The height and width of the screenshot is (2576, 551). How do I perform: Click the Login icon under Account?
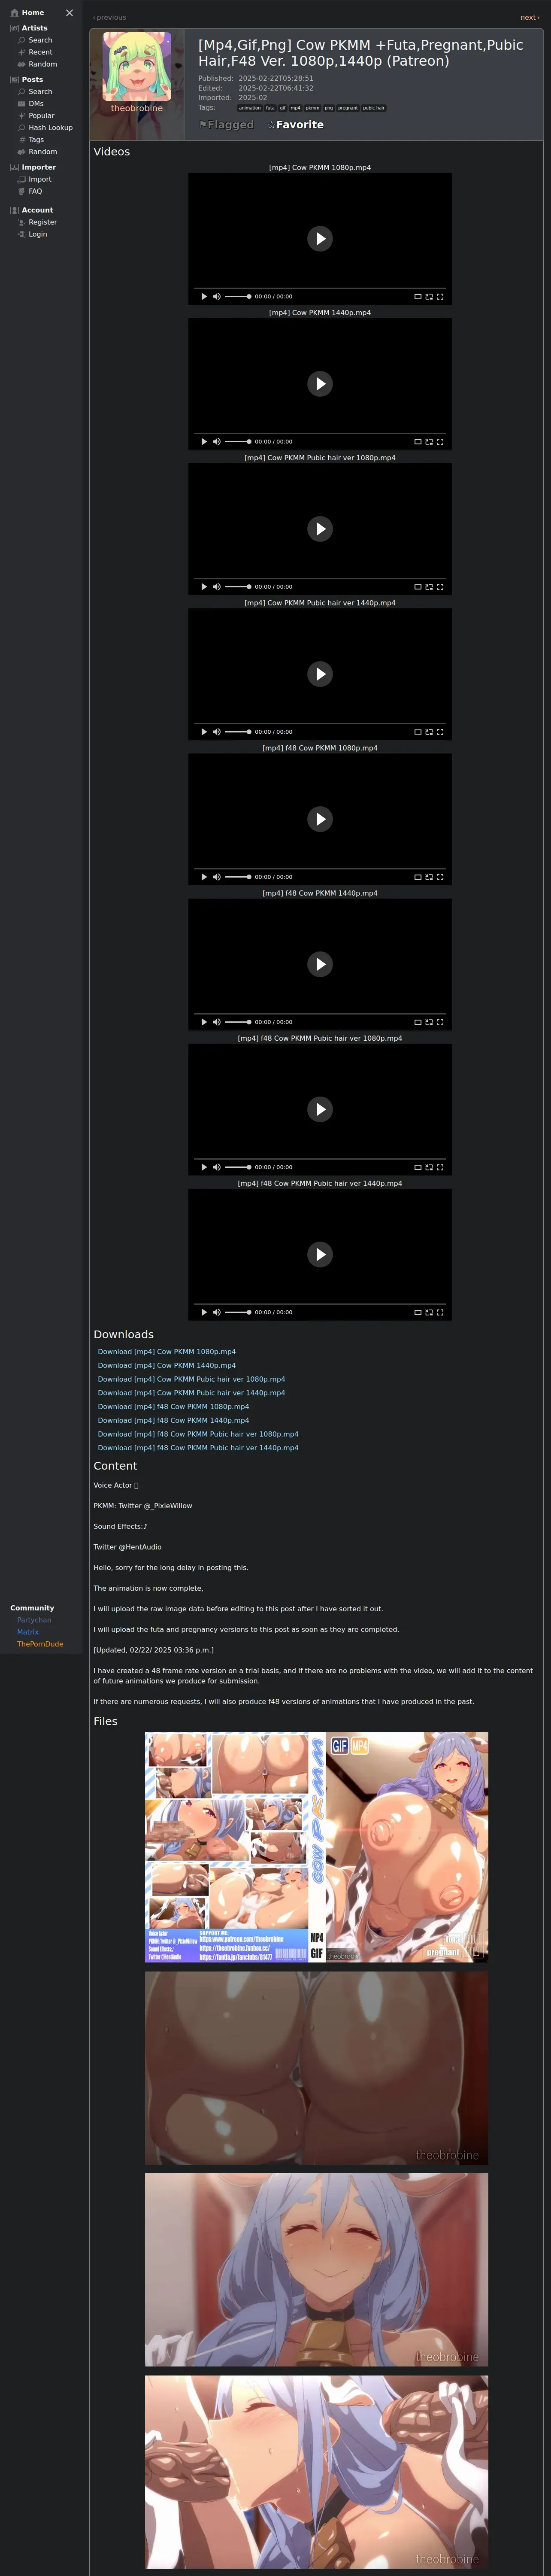tap(22, 234)
